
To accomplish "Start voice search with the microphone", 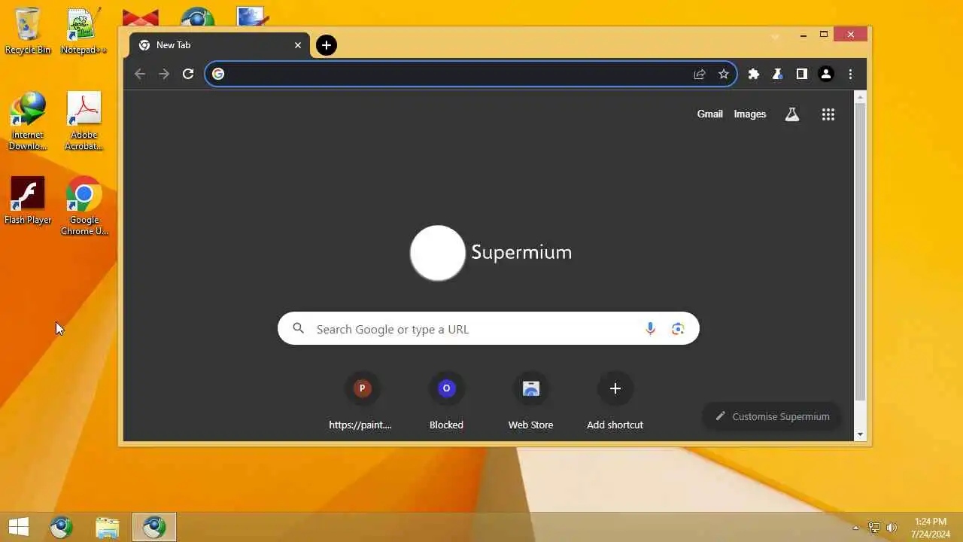I will (x=650, y=329).
